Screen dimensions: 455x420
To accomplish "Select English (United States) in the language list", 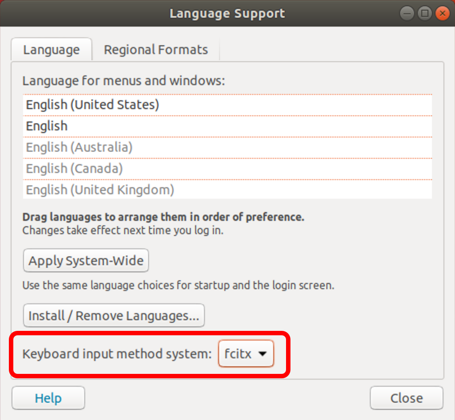I will 227,105.
